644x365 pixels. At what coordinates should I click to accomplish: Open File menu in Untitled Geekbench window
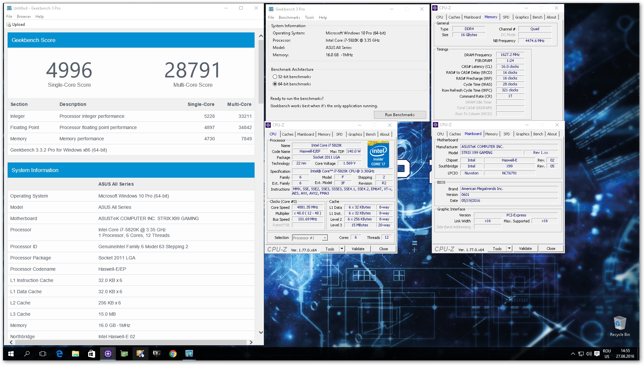click(9, 17)
